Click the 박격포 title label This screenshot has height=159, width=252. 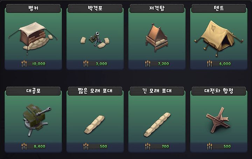(x=95, y=8)
